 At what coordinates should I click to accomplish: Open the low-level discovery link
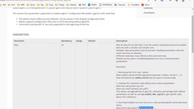click(144, 102)
